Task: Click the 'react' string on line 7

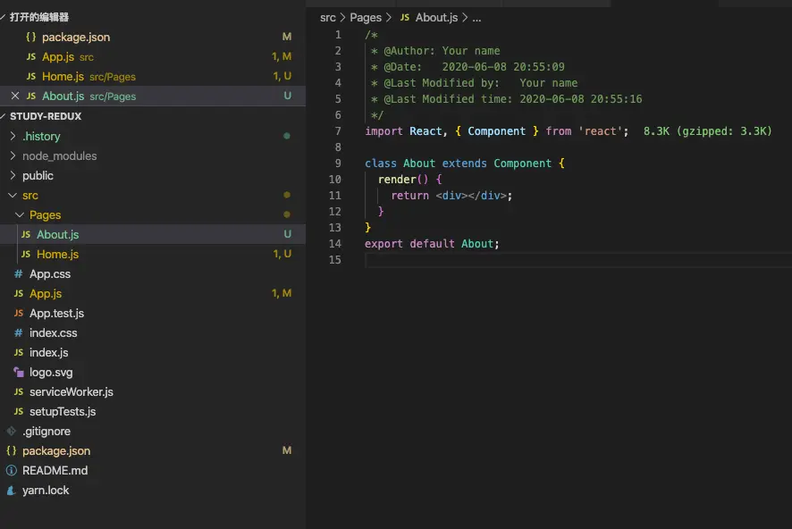Action: (600, 131)
